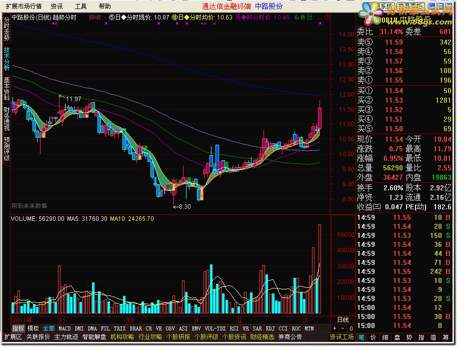Show the MTM indicator
Viewport: 458px width, 347px height.
pos(309,328)
